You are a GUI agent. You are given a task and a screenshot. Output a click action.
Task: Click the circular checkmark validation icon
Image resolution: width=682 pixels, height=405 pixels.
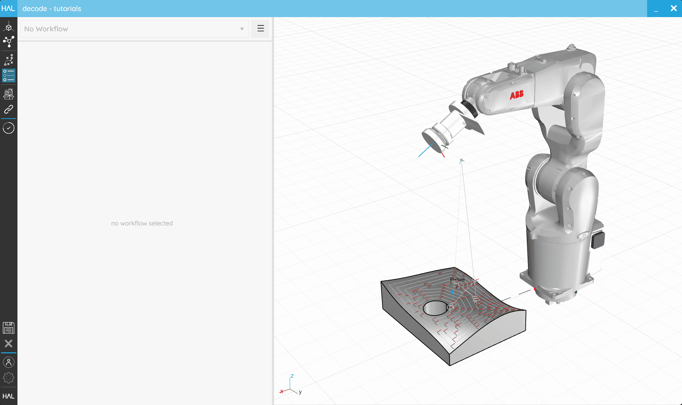[9, 128]
